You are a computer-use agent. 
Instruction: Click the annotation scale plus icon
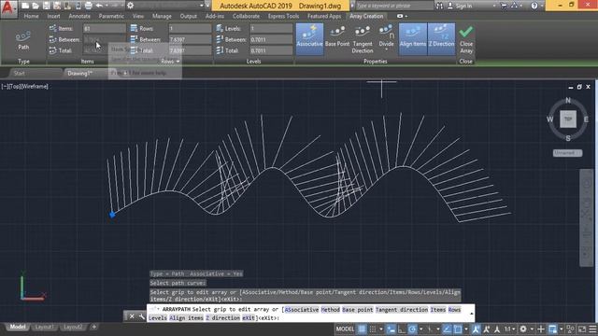click(x=541, y=329)
